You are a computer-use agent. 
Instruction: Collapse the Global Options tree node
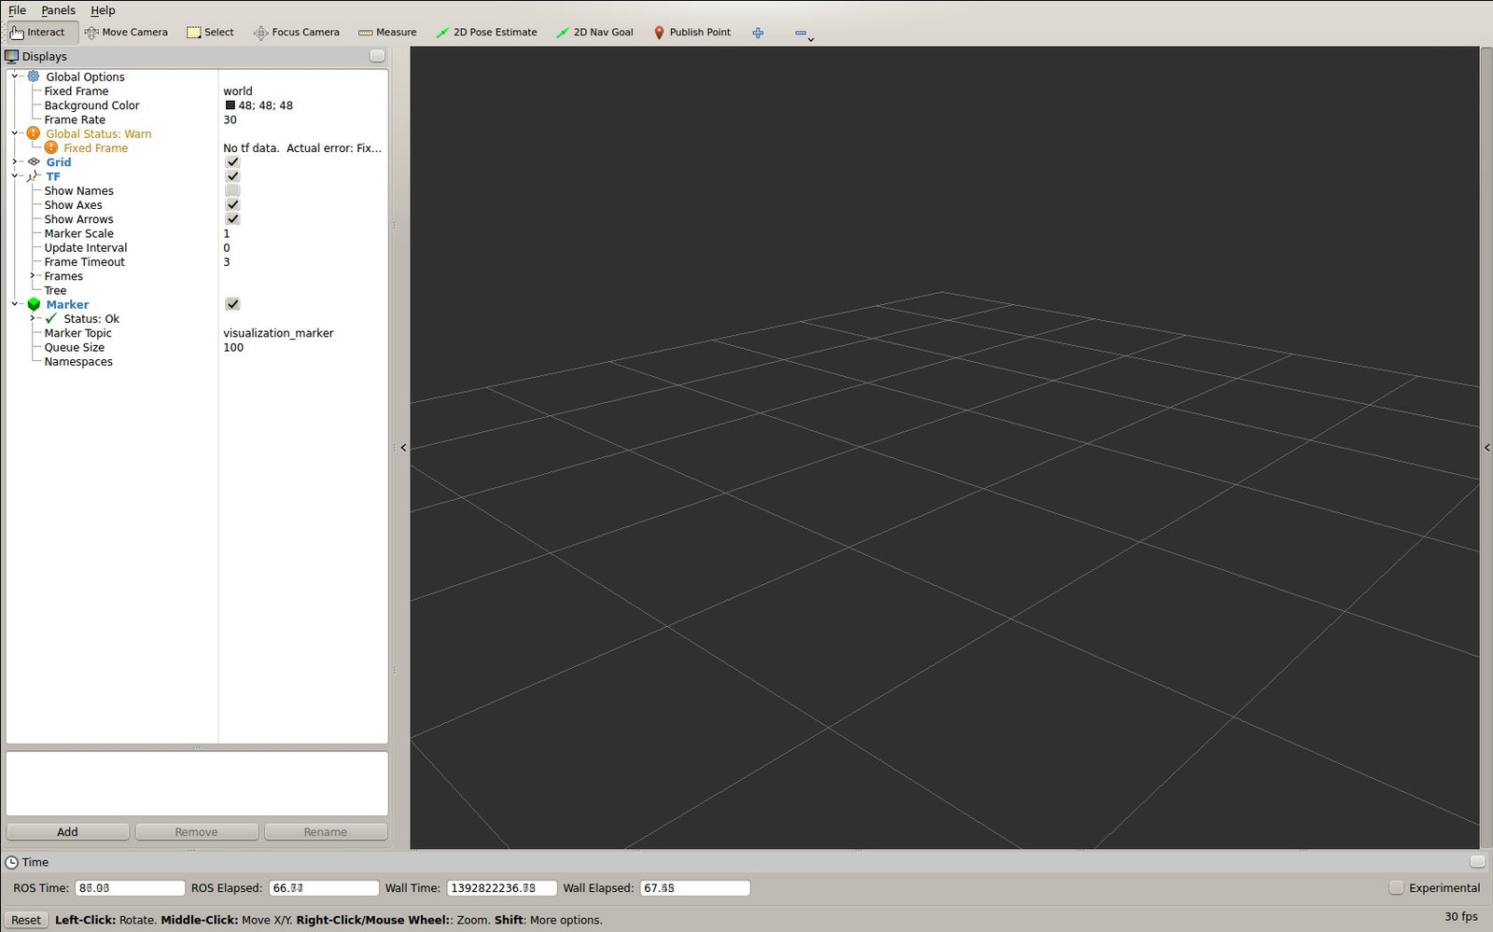[x=15, y=77]
